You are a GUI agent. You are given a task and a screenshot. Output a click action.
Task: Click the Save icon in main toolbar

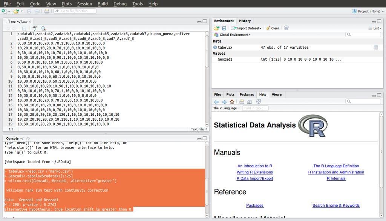coord(29,11)
